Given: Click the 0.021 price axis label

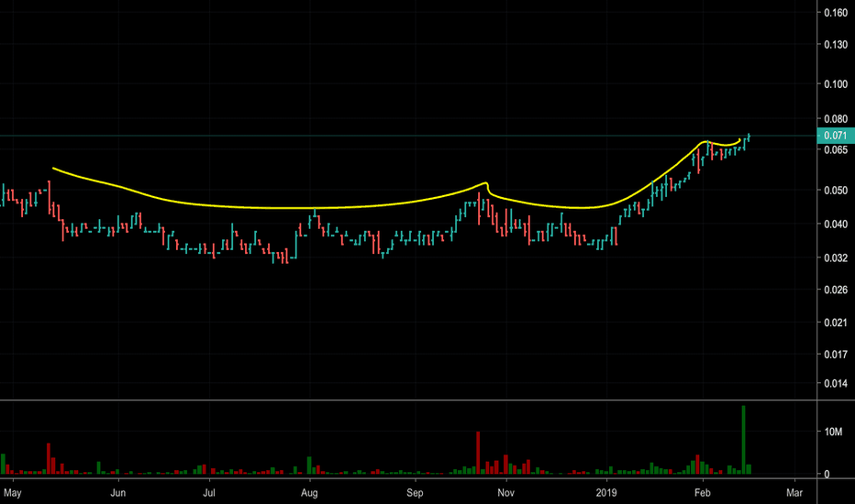Looking at the screenshot, I should 836,323.
